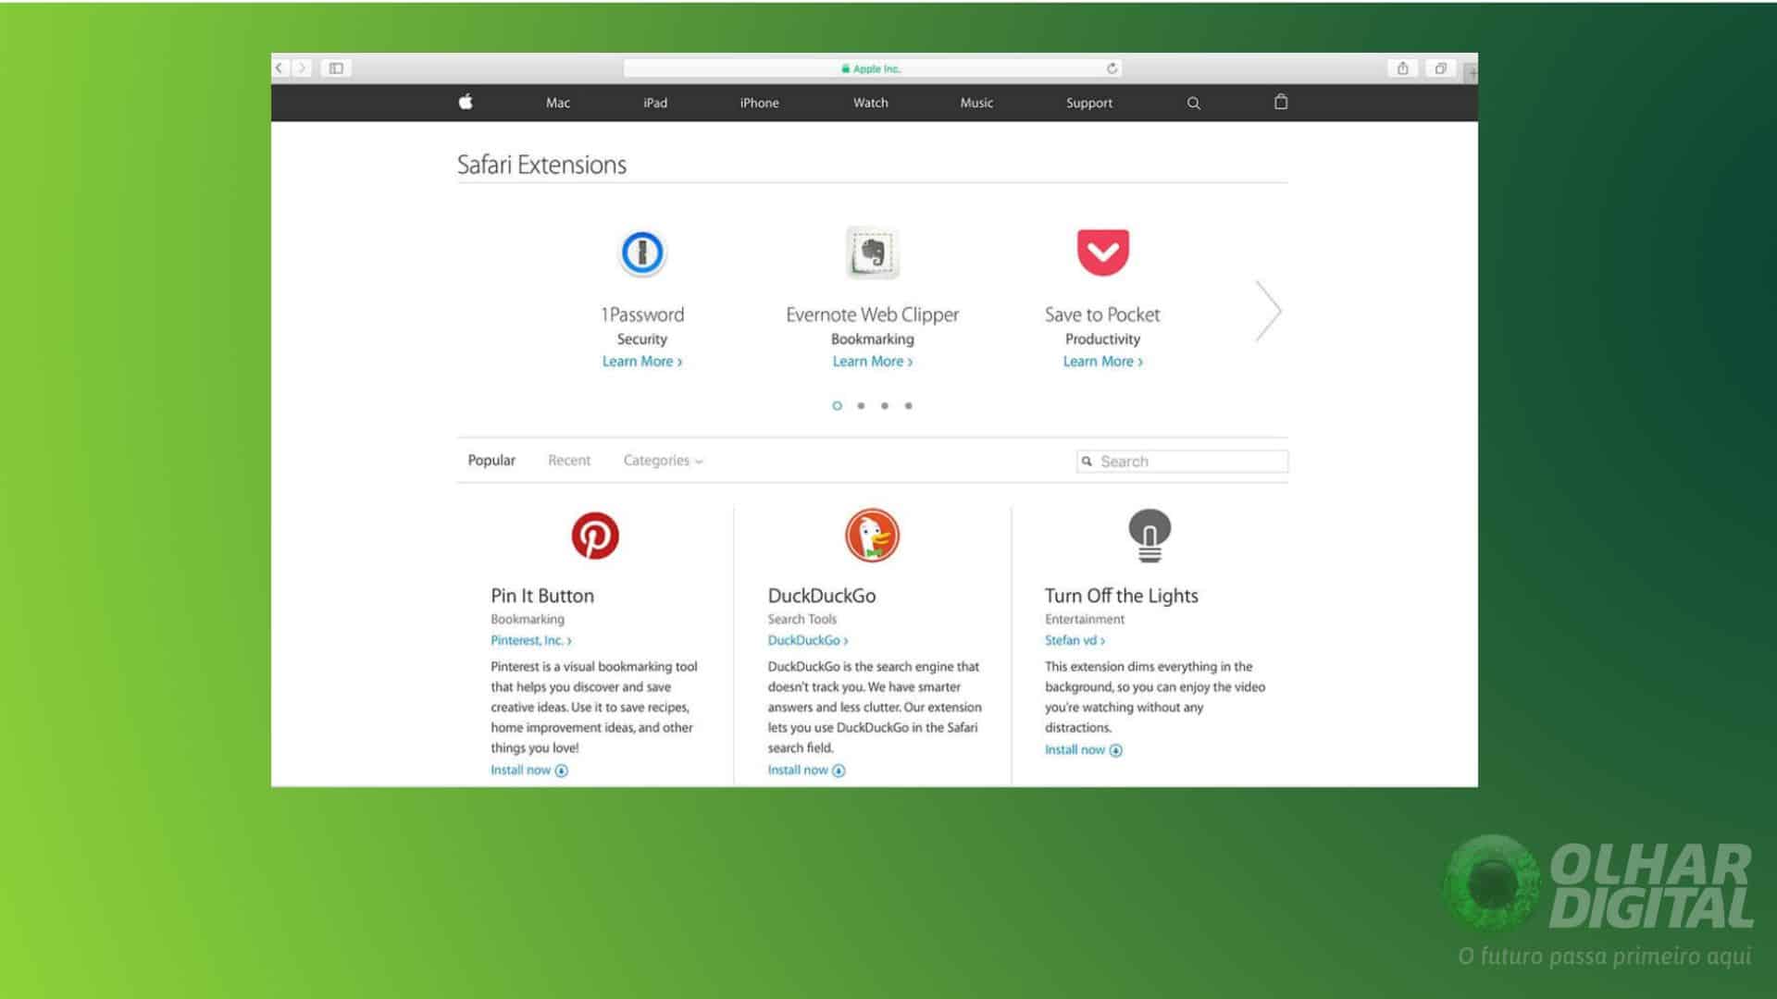Open the Watch menu item
Viewport: 1777px width, 999px height.
point(871,103)
